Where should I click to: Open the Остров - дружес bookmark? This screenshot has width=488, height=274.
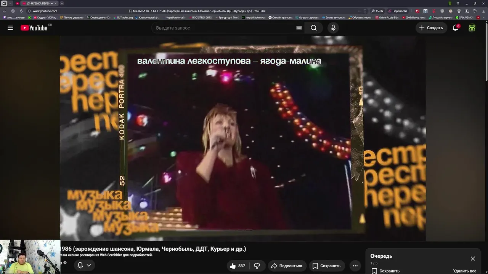307,18
